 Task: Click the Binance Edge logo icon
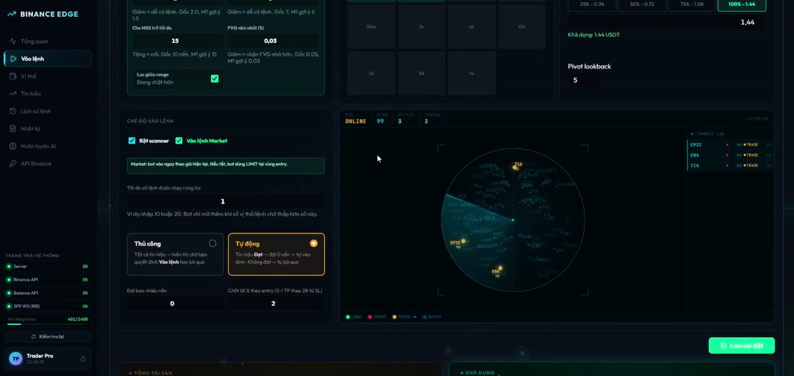tap(12, 14)
